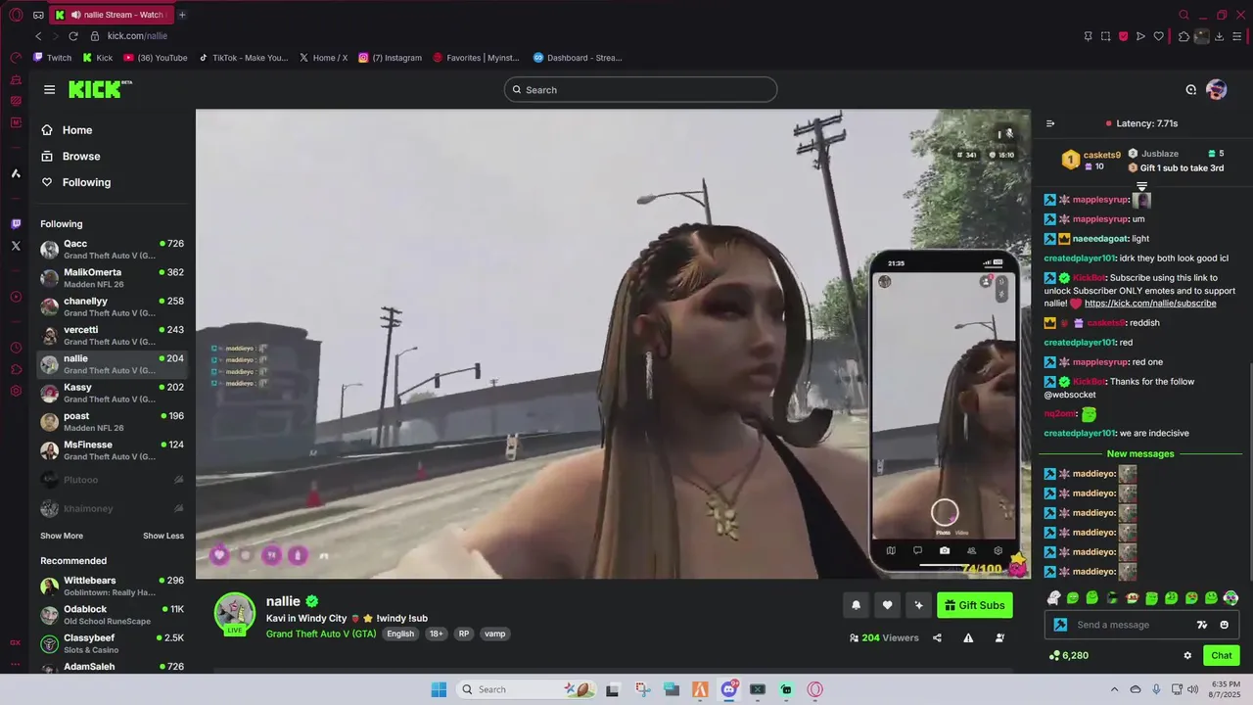
Task: Click the Gift Subs button
Action: pos(974,605)
